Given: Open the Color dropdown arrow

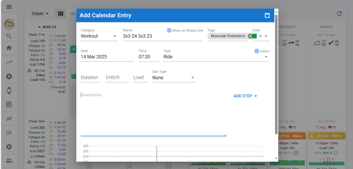Looking at the screenshot, I should (x=266, y=36).
